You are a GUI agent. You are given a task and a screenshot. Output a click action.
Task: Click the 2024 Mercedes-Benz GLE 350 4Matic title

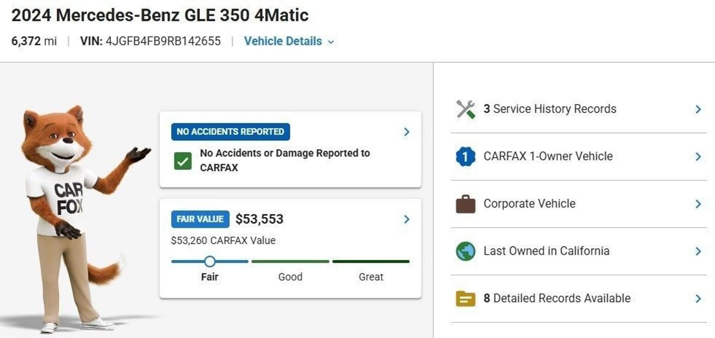[160, 15]
